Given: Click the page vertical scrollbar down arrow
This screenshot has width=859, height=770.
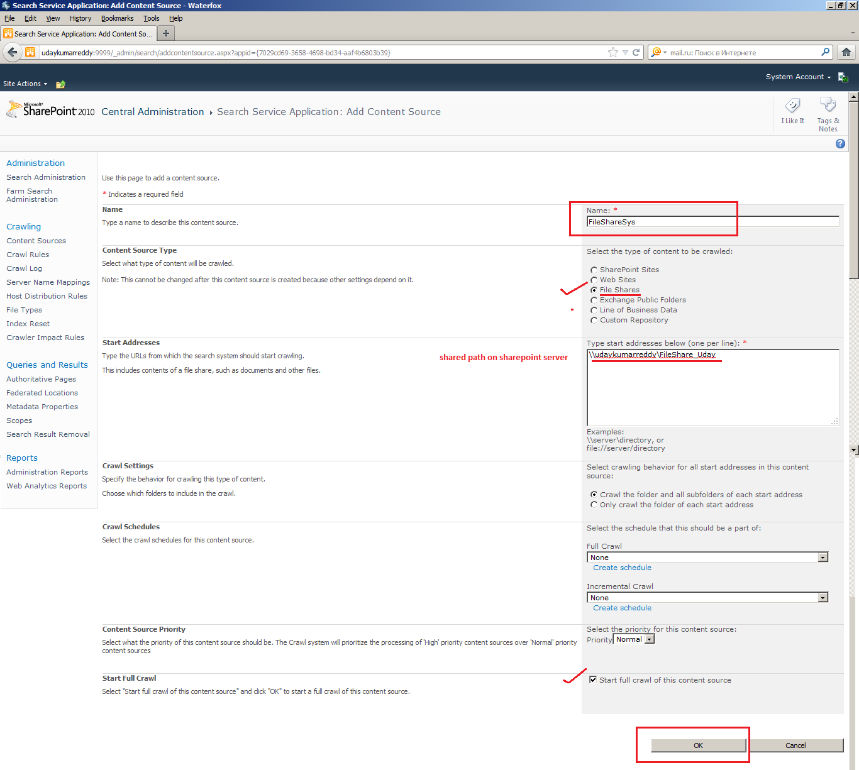Looking at the screenshot, I should tap(854, 450).
